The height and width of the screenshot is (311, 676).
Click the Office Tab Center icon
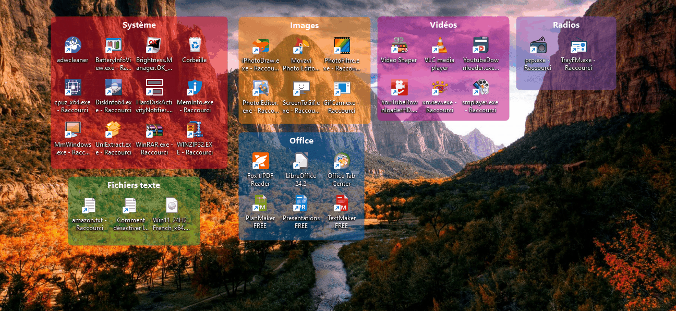coord(342,161)
